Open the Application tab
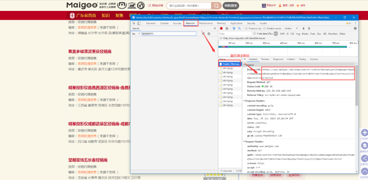 pyautogui.click(x=236, y=23)
